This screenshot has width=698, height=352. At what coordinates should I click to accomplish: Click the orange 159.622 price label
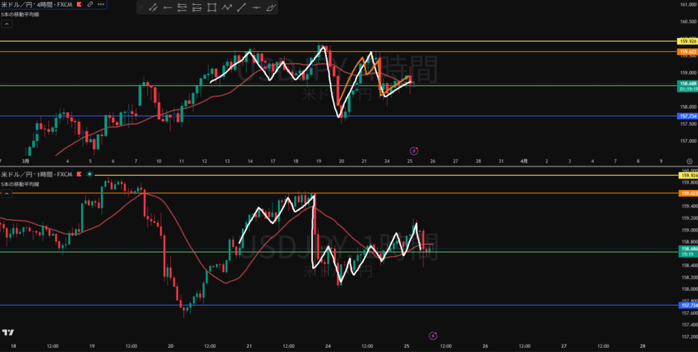coord(686,52)
